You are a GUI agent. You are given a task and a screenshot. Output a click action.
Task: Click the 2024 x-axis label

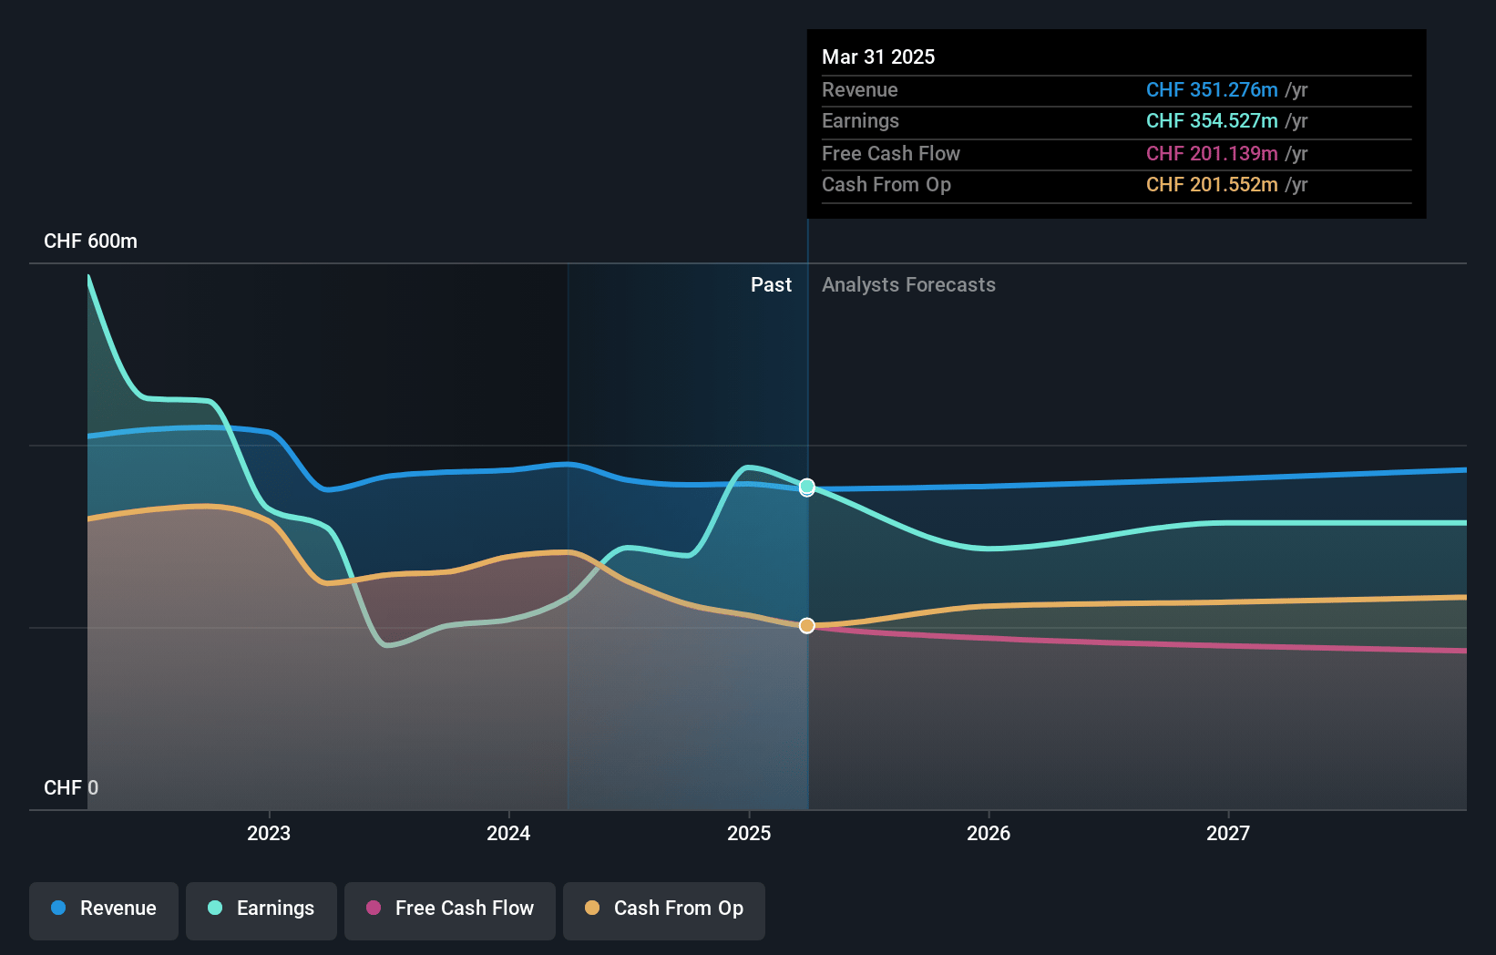508,833
